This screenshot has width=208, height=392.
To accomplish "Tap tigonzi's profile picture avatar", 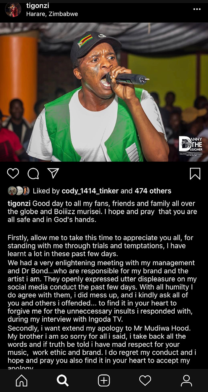I will coord(13,9).
